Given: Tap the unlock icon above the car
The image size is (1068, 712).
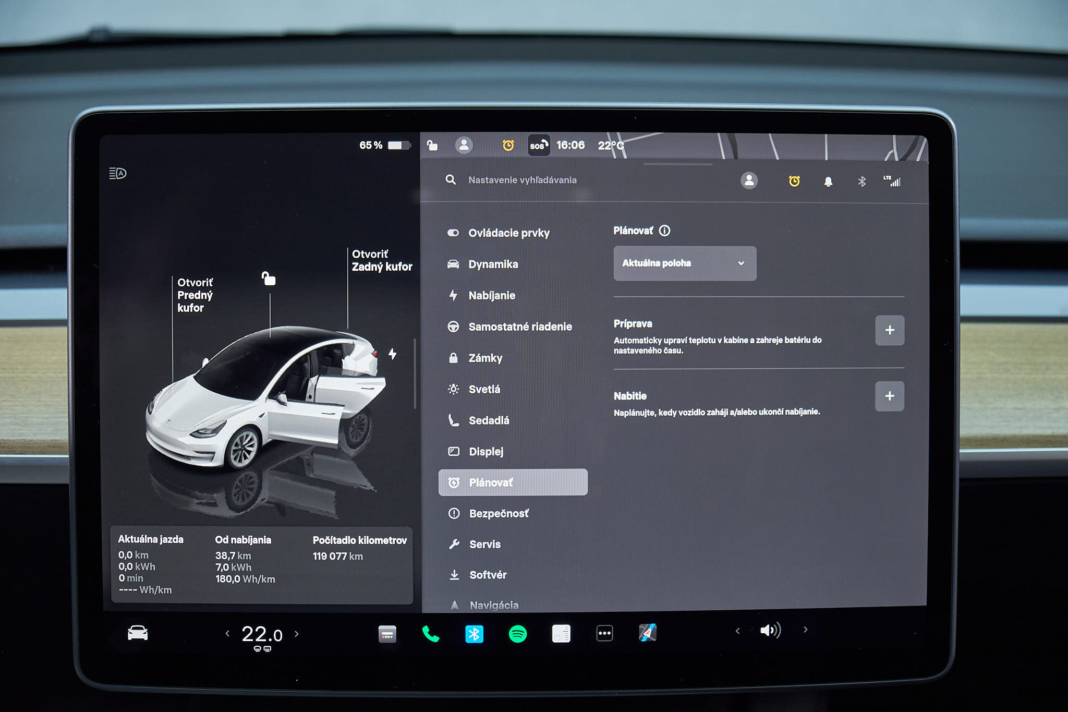Looking at the screenshot, I should pos(268,279).
